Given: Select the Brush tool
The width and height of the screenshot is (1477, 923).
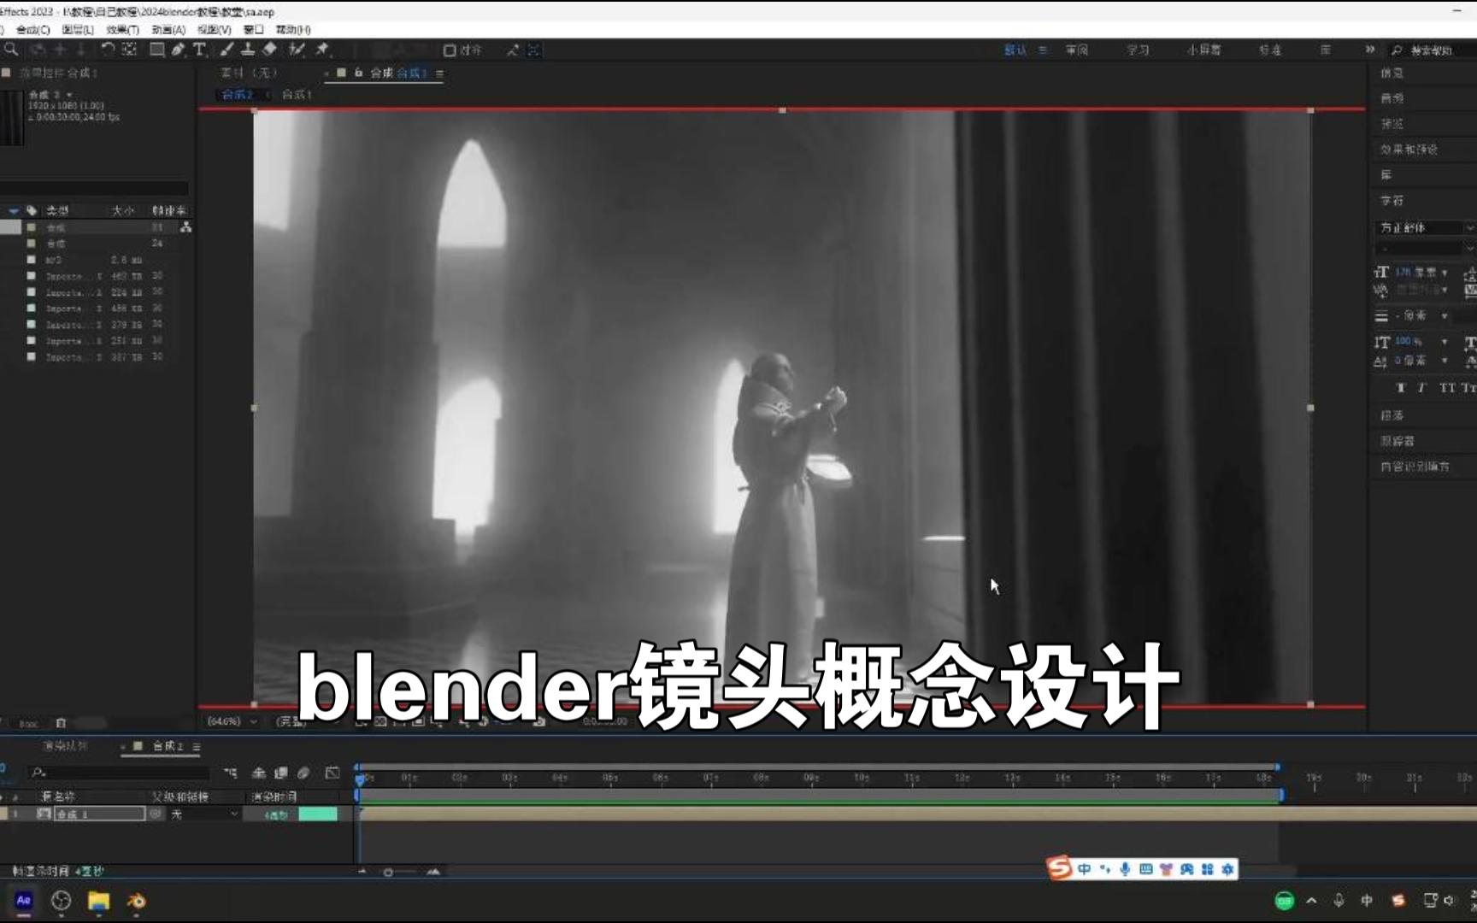Looking at the screenshot, I should [x=227, y=50].
